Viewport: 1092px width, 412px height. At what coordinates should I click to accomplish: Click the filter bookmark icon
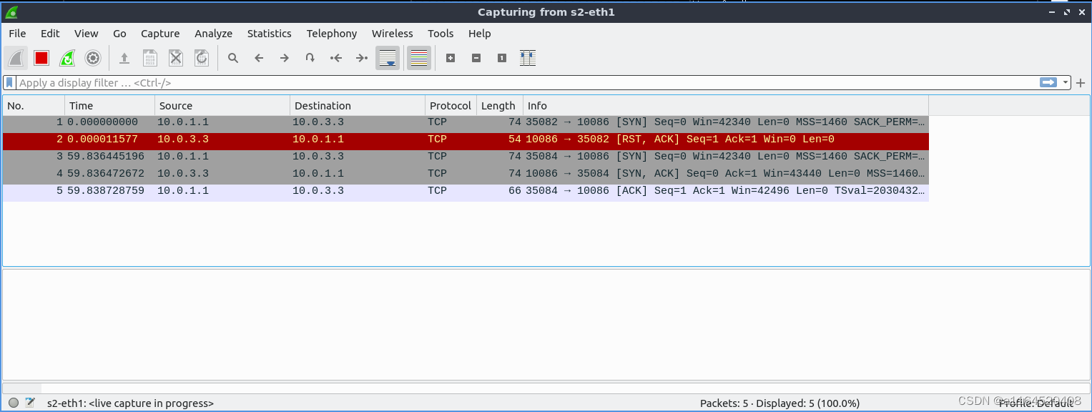click(10, 83)
